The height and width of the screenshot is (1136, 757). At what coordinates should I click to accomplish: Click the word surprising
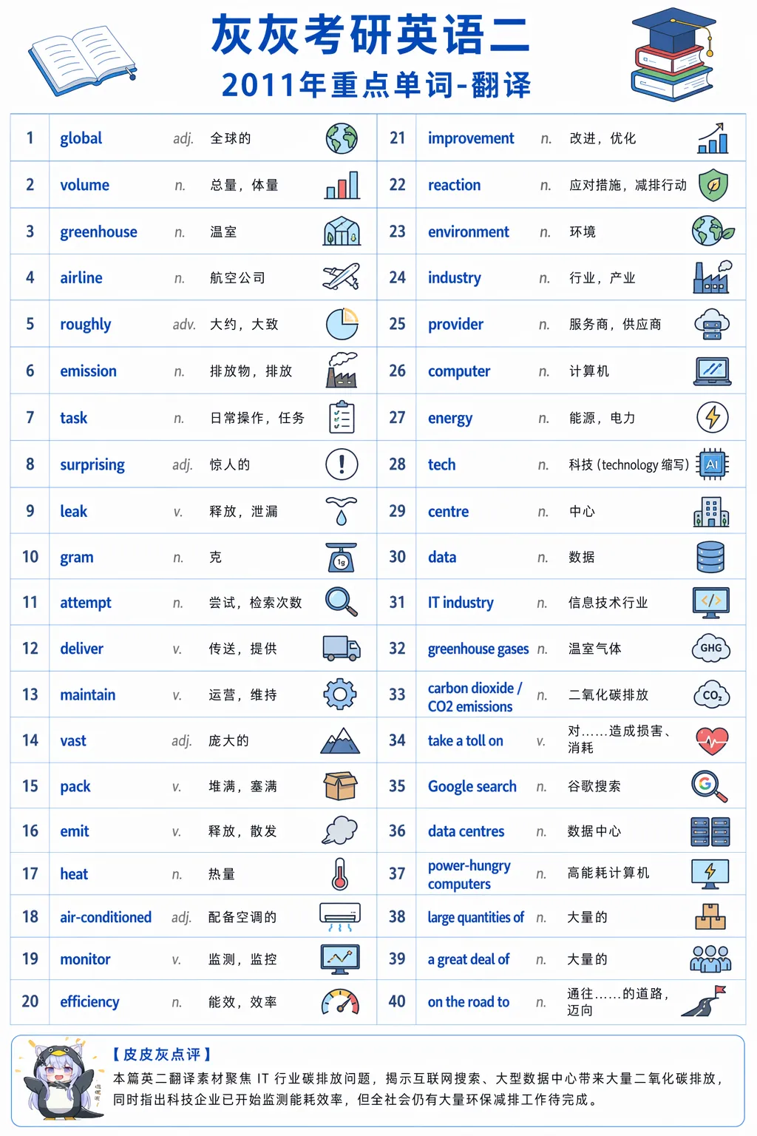pos(92,464)
